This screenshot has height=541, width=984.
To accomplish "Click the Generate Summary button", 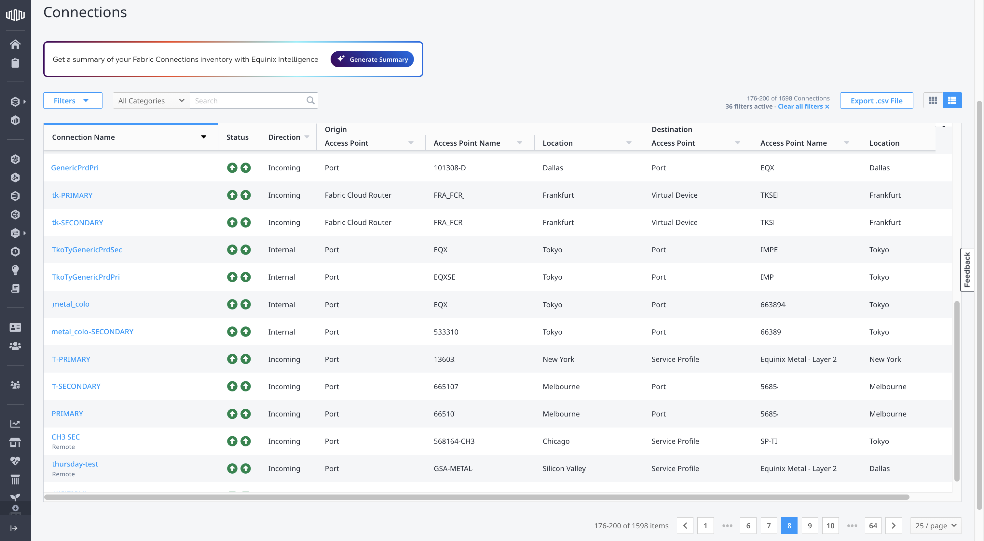I will (372, 59).
